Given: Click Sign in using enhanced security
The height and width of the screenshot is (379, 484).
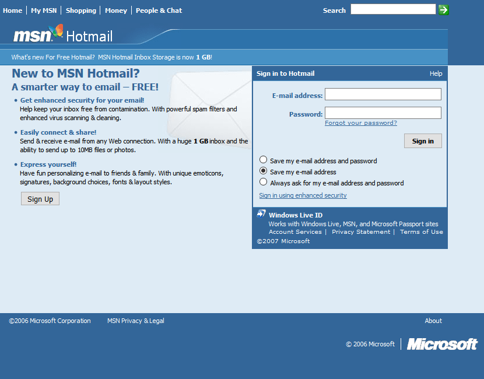Looking at the screenshot, I should click(x=303, y=195).
